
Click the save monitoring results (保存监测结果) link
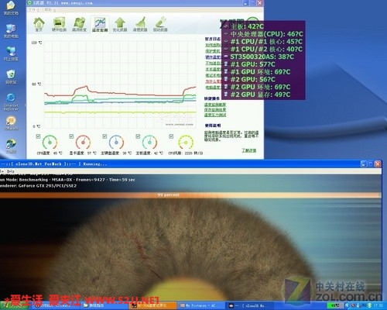215,109
